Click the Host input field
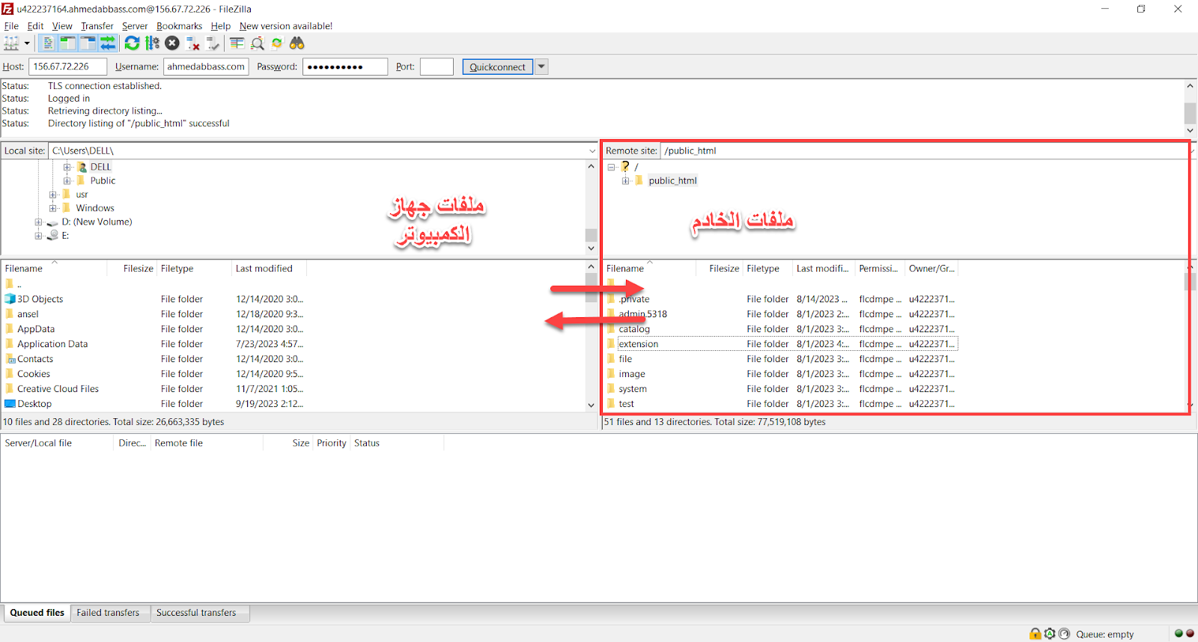Viewport: 1198px width, 642px height. click(x=67, y=67)
